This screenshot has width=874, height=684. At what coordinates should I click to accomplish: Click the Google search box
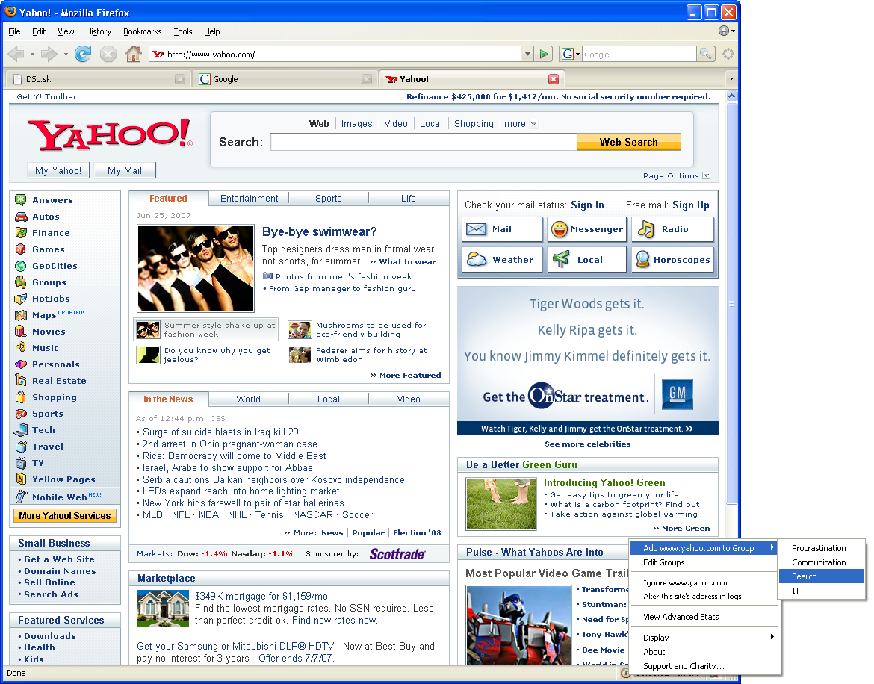coord(639,54)
